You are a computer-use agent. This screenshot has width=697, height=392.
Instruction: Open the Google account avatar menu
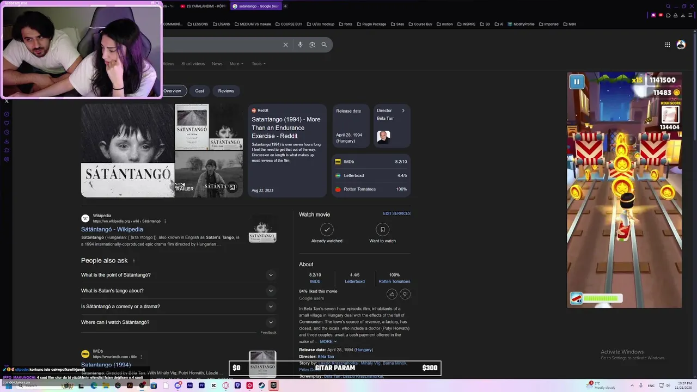(x=681, y=45)
